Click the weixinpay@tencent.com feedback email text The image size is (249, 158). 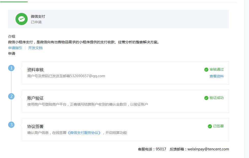coord(208,149)
